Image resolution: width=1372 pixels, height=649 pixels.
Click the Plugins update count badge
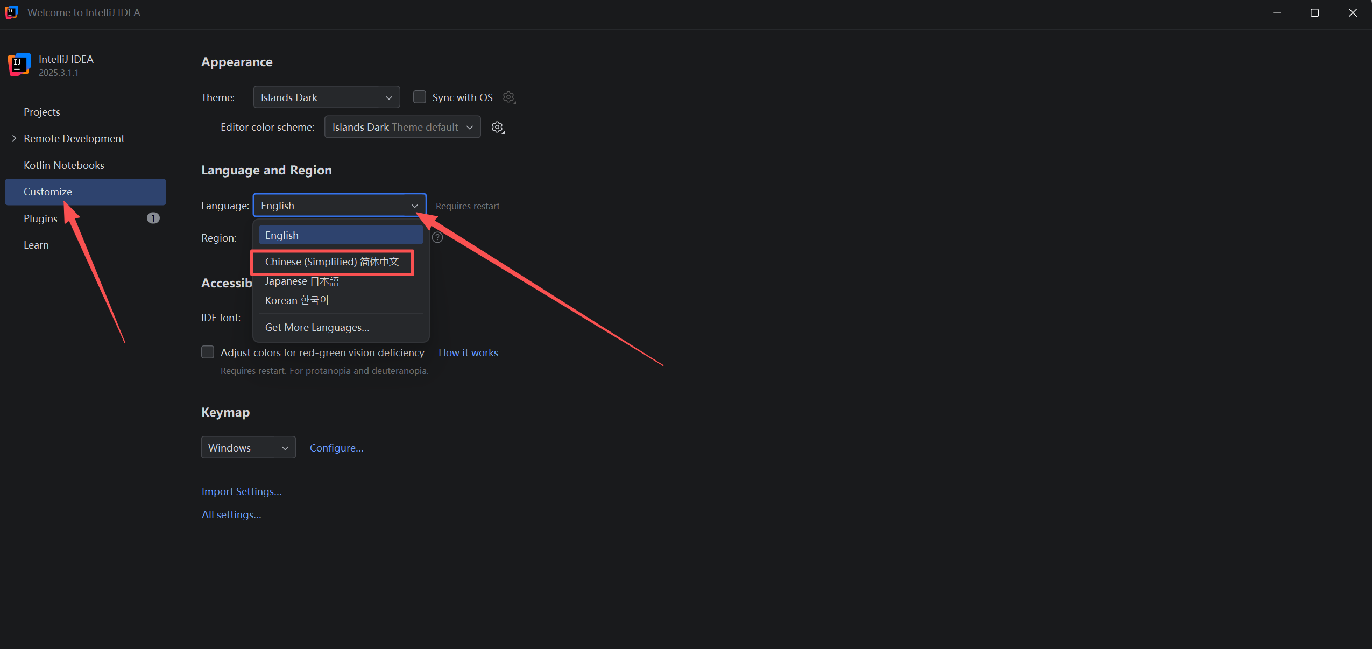pyautogui.click(x=153, y=218)
